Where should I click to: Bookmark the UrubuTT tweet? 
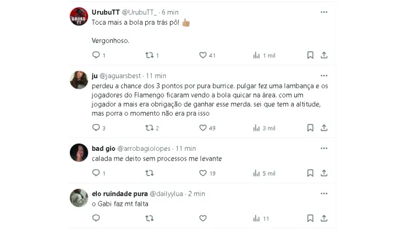310,55
